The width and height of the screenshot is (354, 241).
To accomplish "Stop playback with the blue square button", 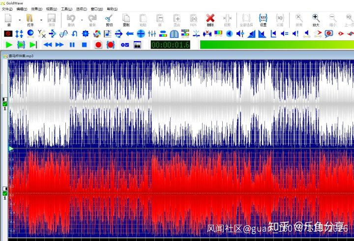I will click(x=84, y=45).
